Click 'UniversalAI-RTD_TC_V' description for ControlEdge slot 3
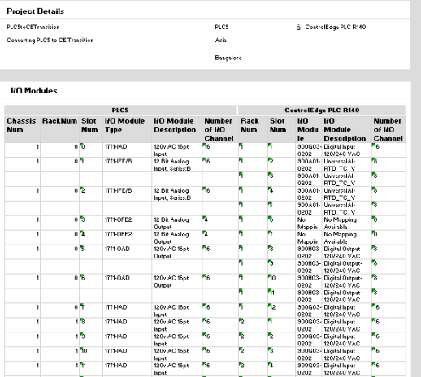This screenshot has width=421, height=377. click(x=340, y=180)
